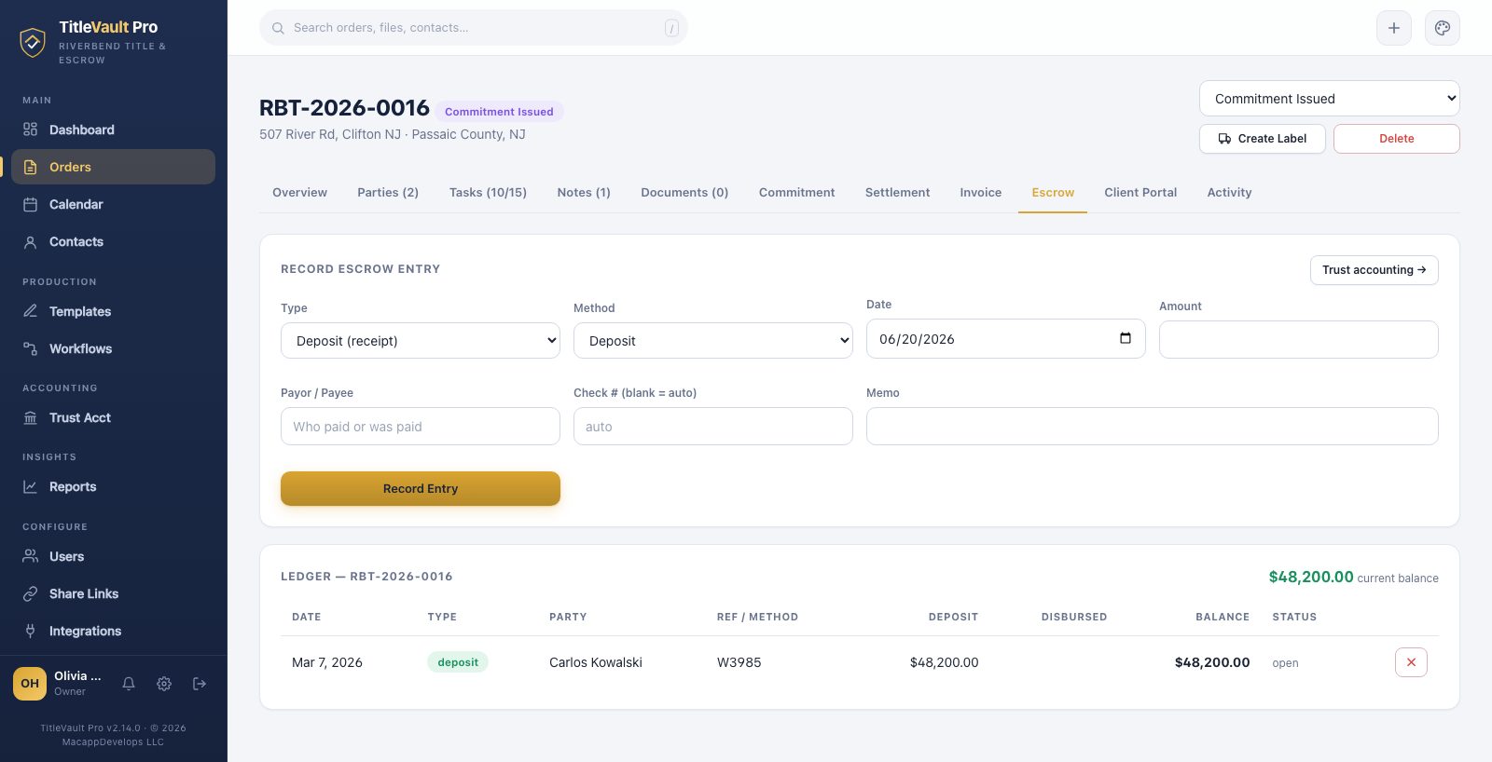
Task: Open the Method dropdown
Action: click(x=713, y=341)
